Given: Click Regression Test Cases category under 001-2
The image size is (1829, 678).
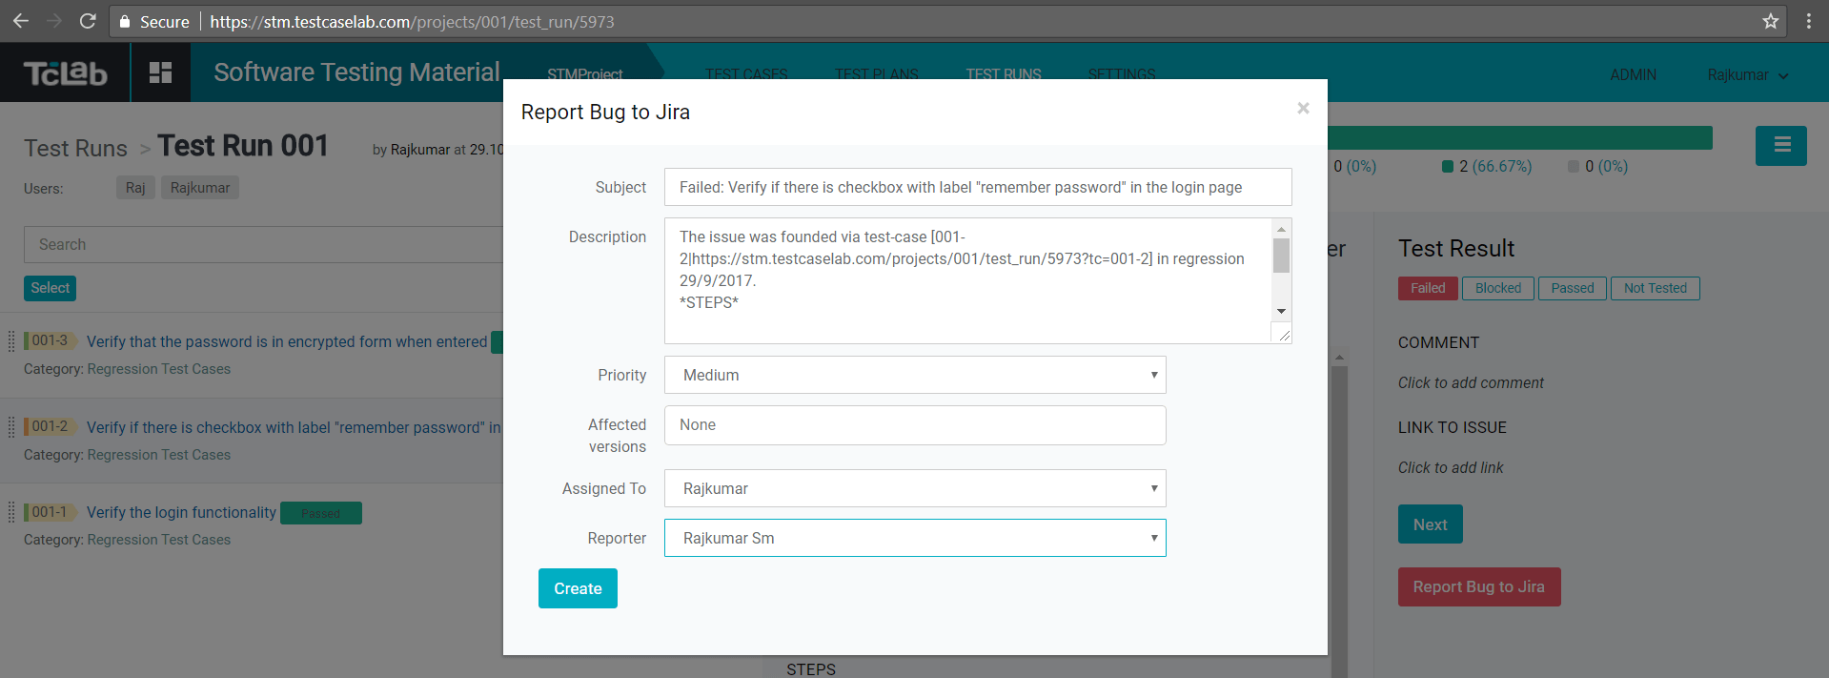Looking at the screenshot, I should click(x=158, y=455).
